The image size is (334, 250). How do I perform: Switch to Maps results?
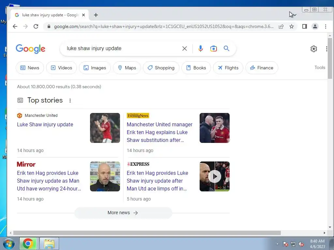pyautogui.click(x=127, y=68)
